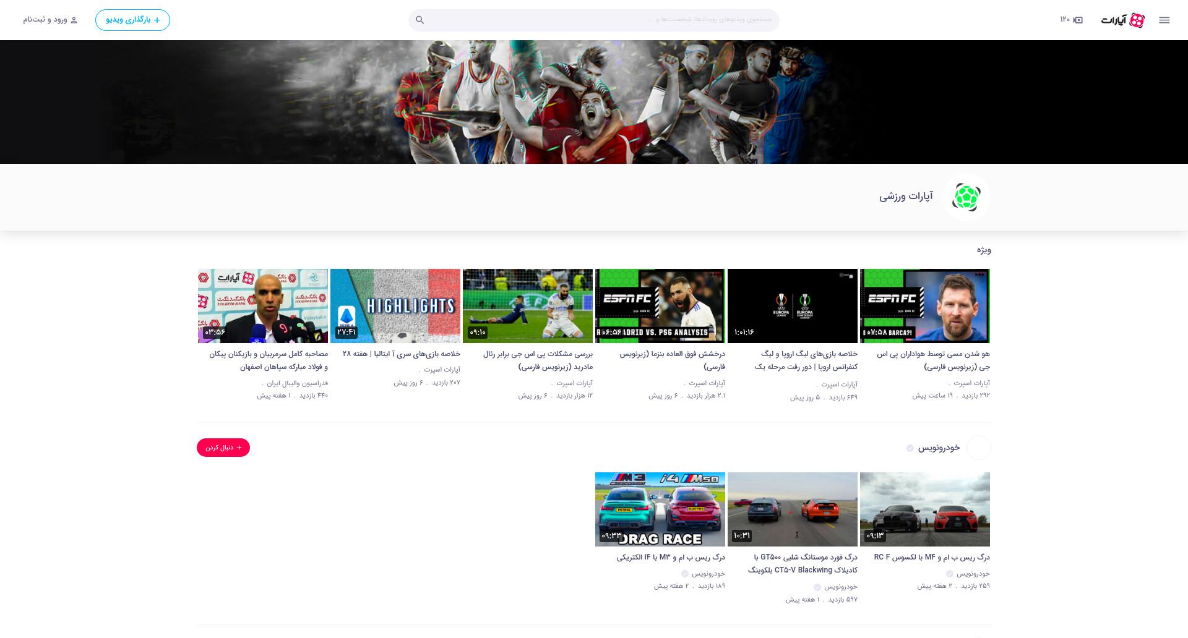Click Aparat Sport name under Serie A video
The image size is (1188, 638).
pyautogui.click(x=442, y=370)
